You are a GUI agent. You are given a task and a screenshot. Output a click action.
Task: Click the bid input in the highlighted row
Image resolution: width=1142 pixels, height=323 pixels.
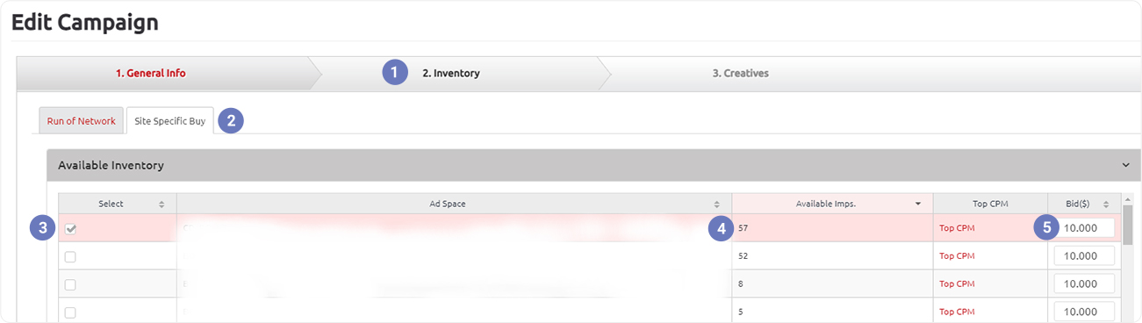click(1084, 228)
